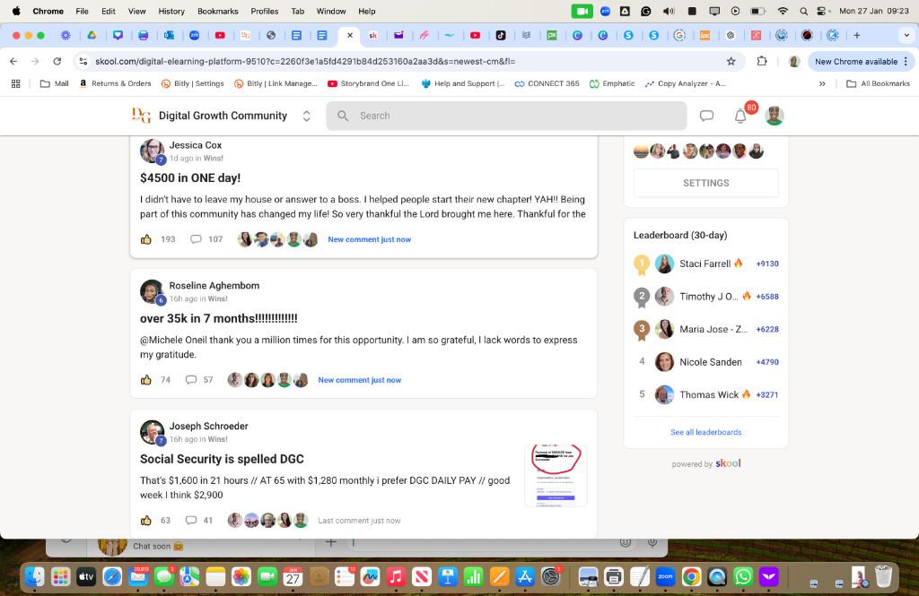Show hidden bookmarks with the double chevron
The width and height of the screenshot is (919, 596).
[x=822, y=83]
